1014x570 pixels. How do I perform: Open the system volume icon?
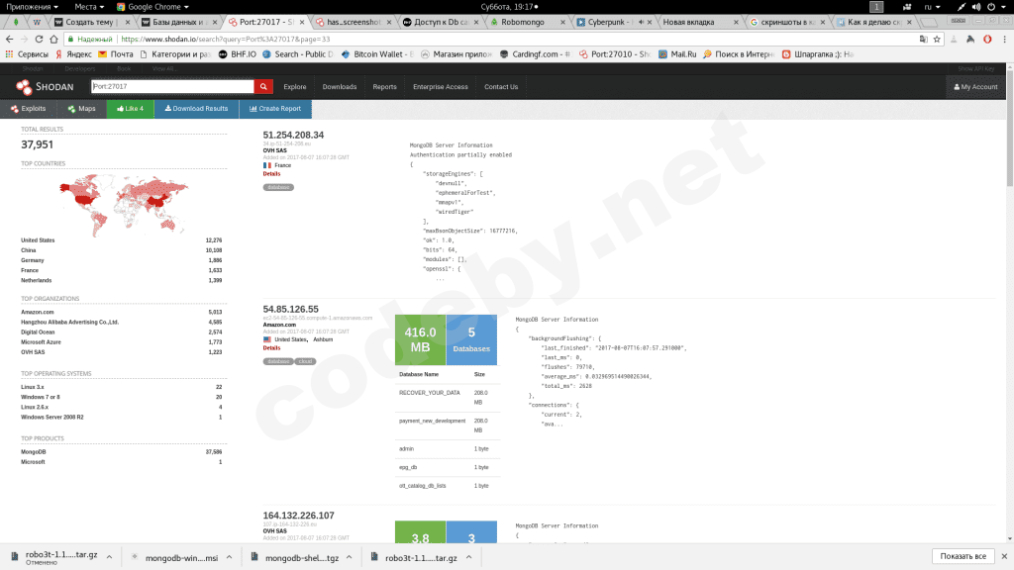coord(975,7)
